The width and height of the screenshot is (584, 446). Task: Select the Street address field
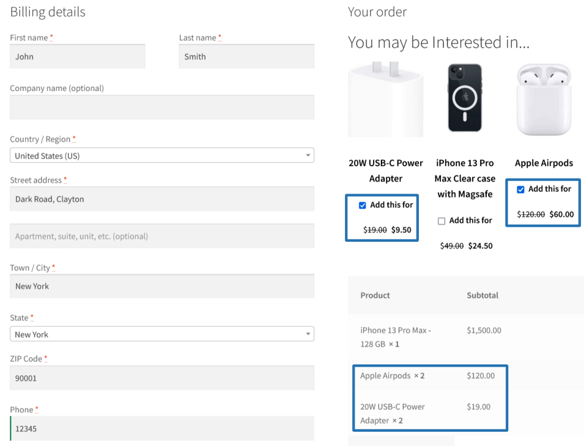(161, 199)
